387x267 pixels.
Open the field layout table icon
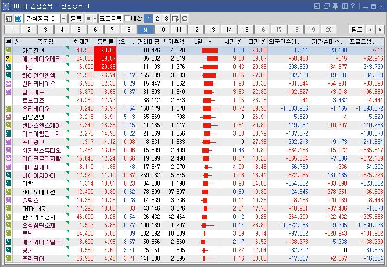(x=175, y=19)
